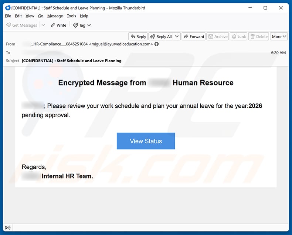292x235 pixels.
Task: Forward this message
Action: 194,37
